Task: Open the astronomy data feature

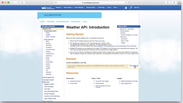Action: tap(49, 45)
